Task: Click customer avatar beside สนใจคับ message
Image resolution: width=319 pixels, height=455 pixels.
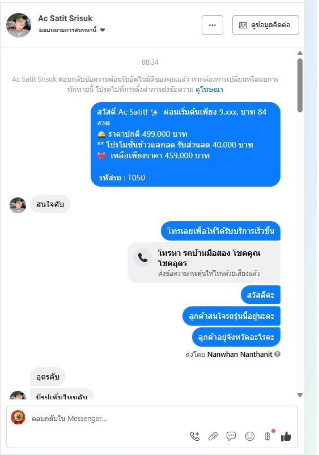Action: coord(18,205)
